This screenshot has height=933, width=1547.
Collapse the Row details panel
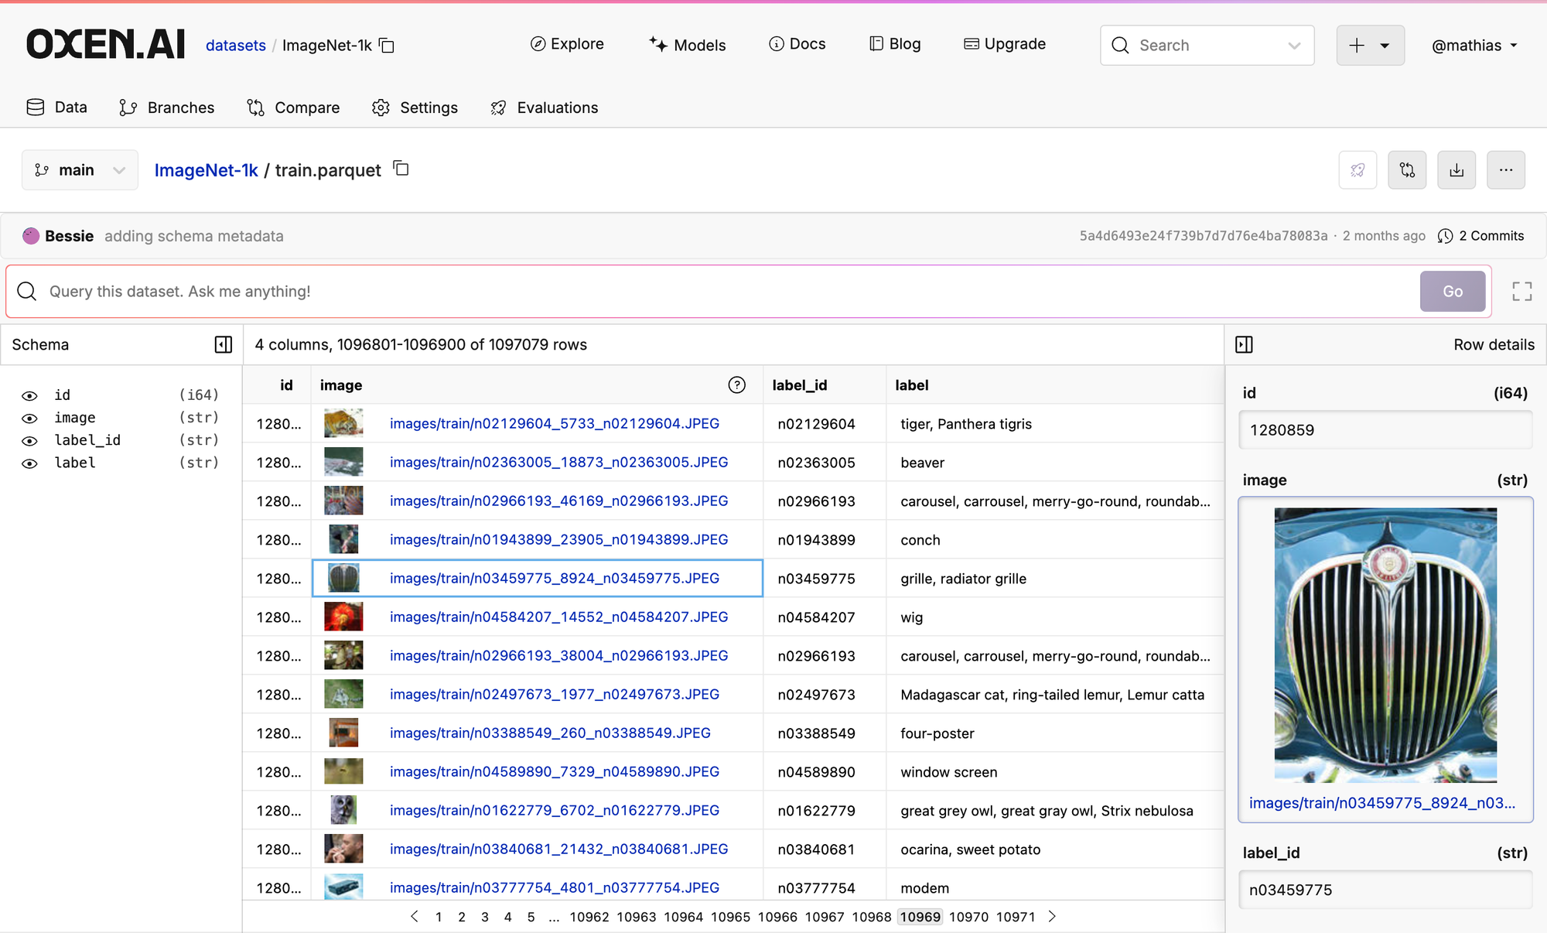click(x=1244, y=344)
